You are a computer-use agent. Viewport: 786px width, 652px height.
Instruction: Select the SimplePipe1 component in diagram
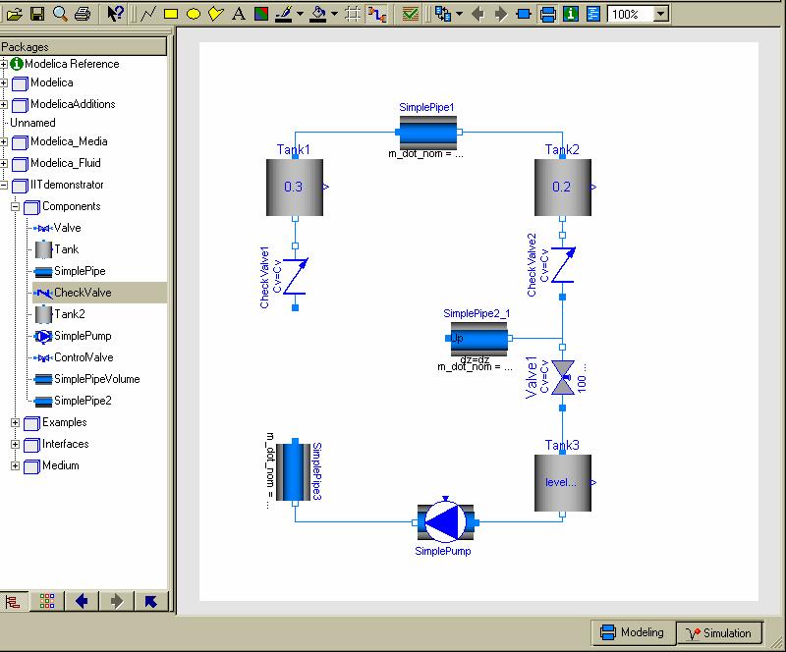click(x=428, y=133)
